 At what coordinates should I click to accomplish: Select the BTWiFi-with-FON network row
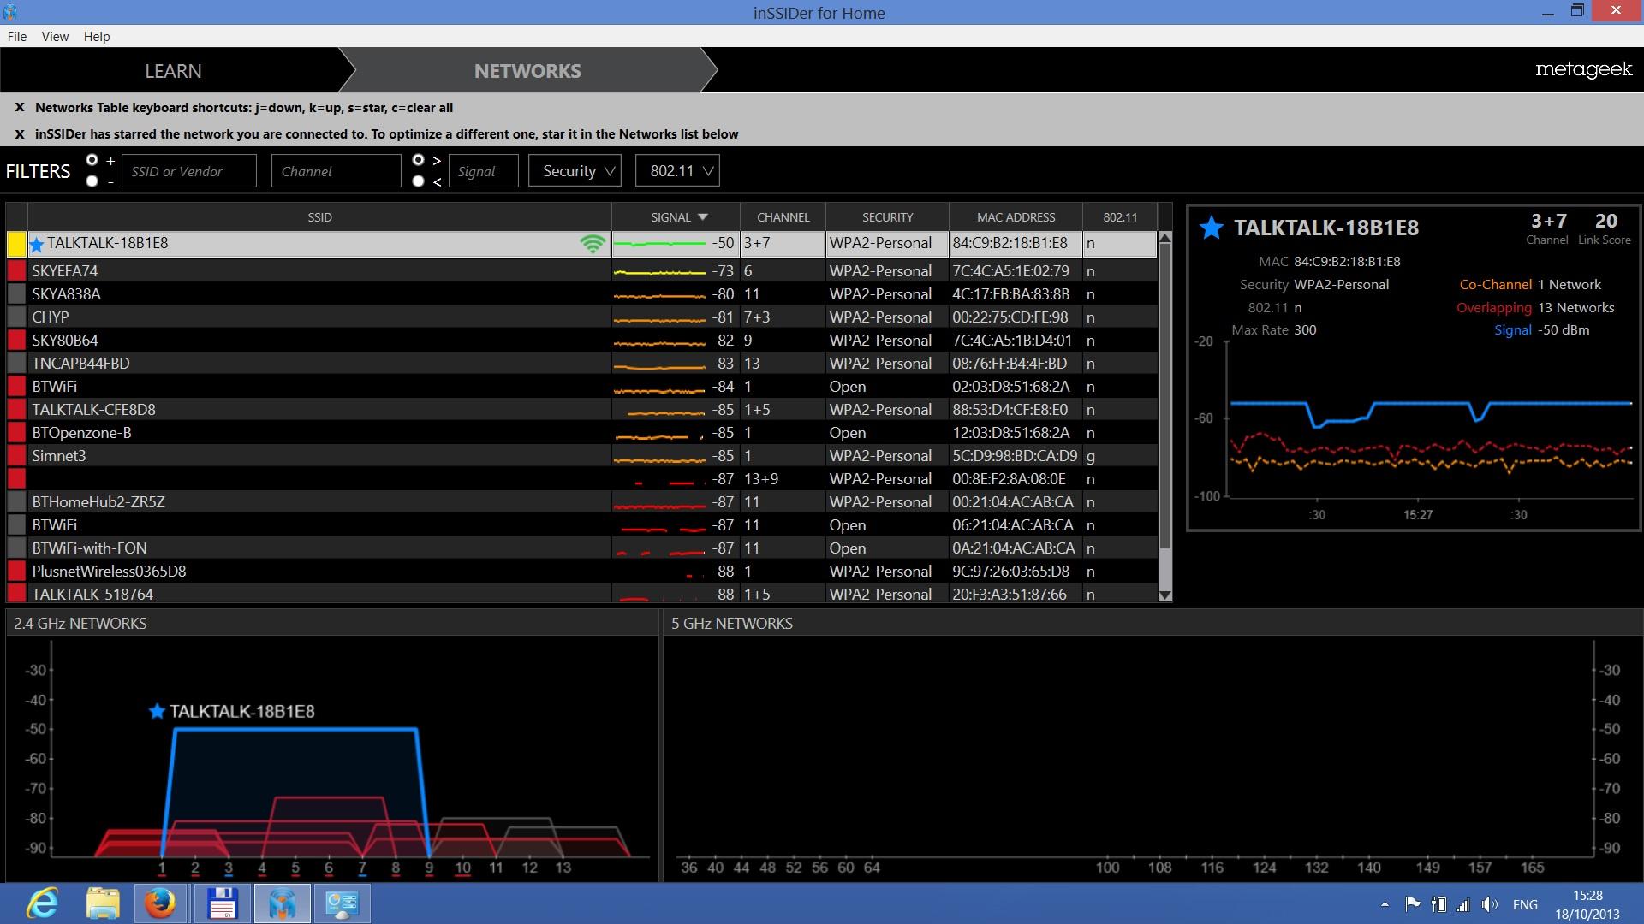582,548
